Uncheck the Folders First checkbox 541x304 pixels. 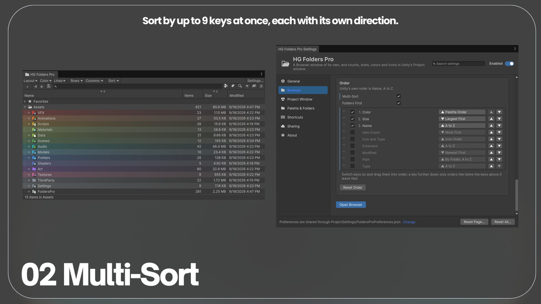[399, 103]
